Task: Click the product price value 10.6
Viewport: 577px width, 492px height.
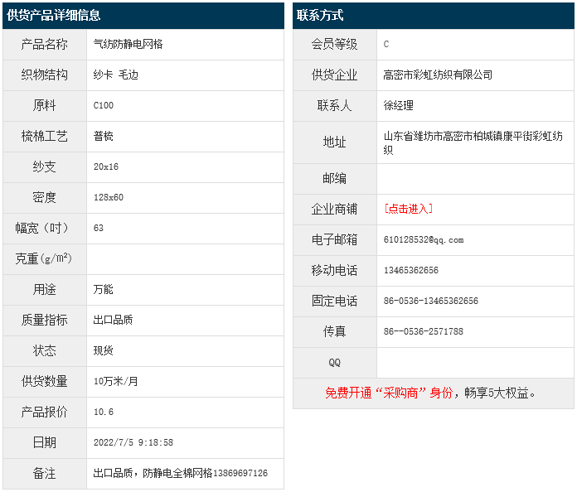Action: point(104,412)
